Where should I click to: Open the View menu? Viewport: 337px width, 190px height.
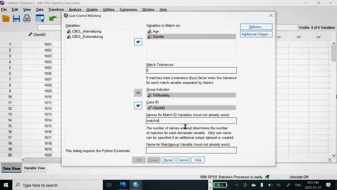pos(27,9)
